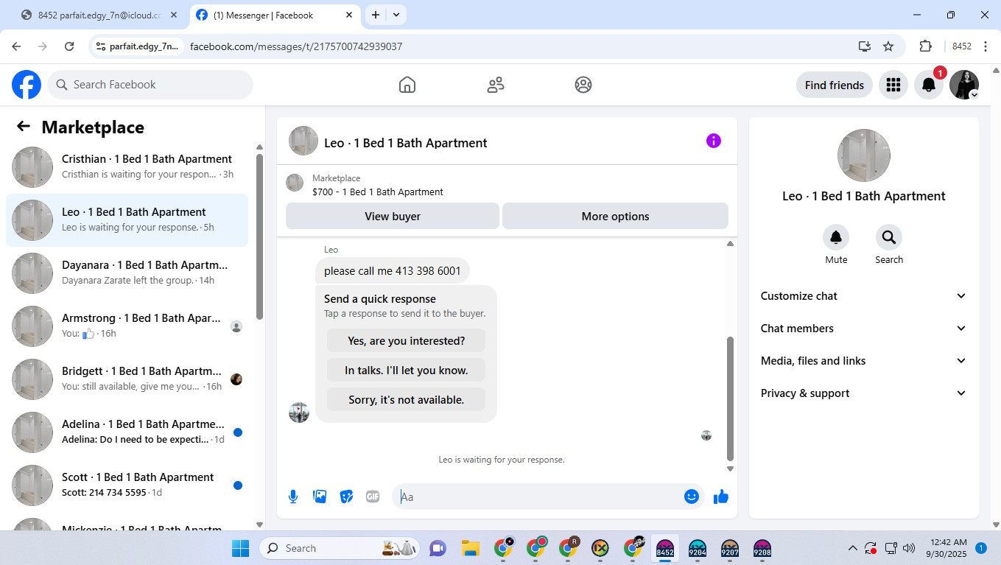Open Dayanara's apartment conversation
Image resolution: width=1001 pixels, height=565 pixels.
click(x=127, y=273)
